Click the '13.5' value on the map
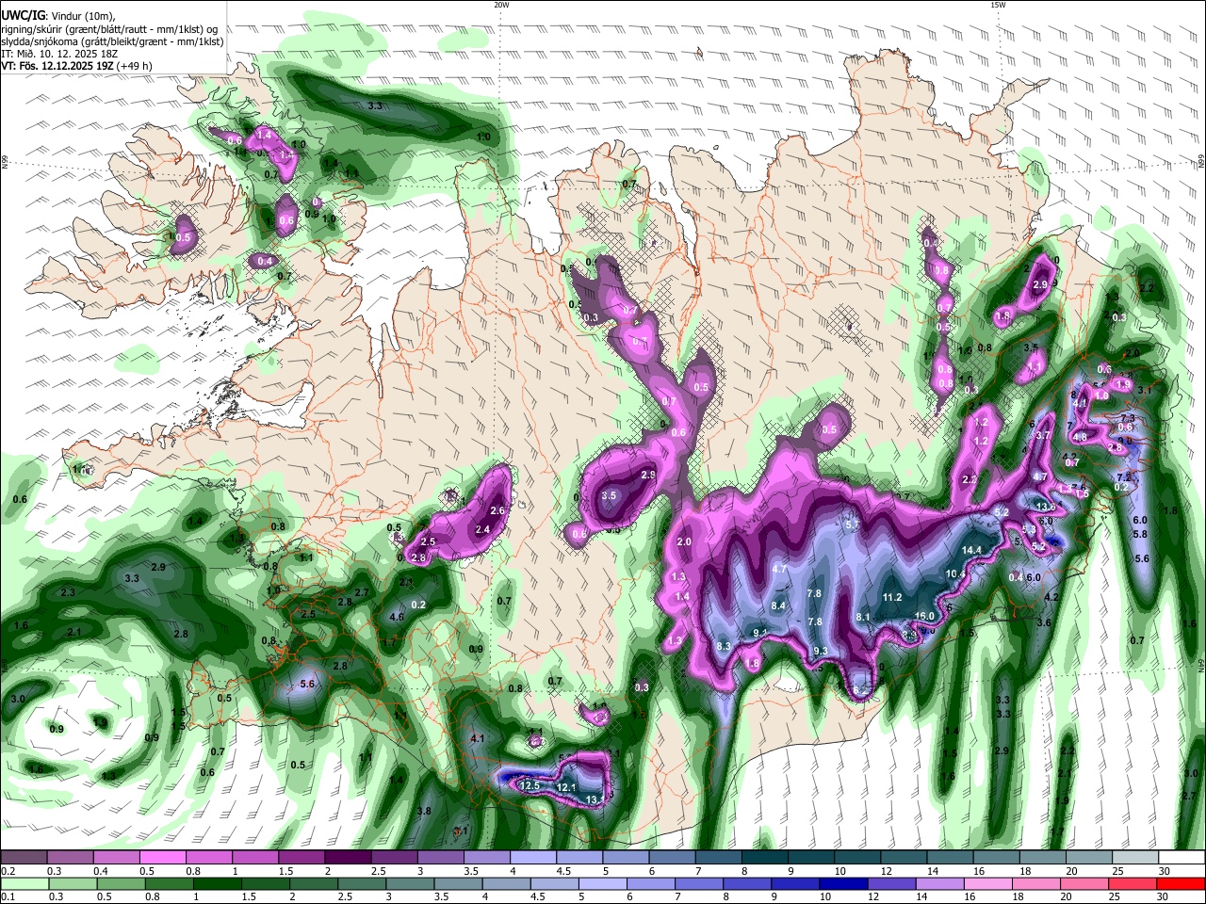The width and height of the screenshot is (1206, 904). pos(1045,507)
